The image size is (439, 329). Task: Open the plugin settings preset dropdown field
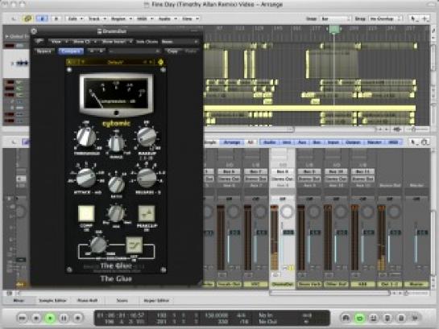click(135, 51)
